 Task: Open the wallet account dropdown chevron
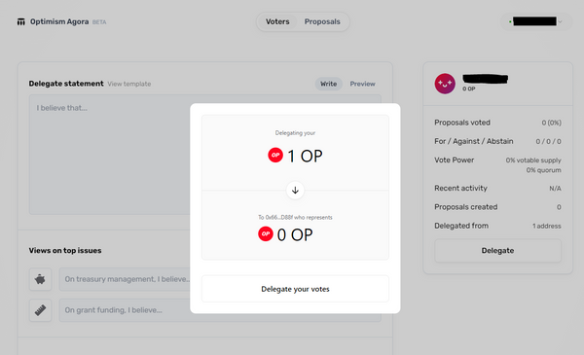pyautogui.click(x=560, y=21)
